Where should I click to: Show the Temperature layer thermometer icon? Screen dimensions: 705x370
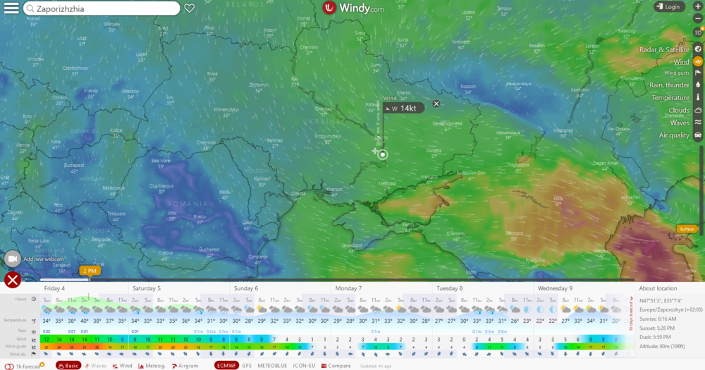(698, 97)
